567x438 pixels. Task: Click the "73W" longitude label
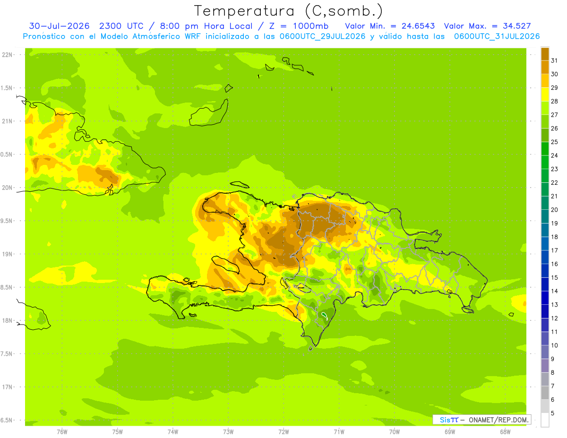click(228, 431)
